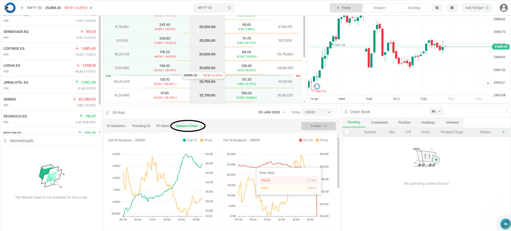Expand the Strike 26000 dropdown

point(317,112)
